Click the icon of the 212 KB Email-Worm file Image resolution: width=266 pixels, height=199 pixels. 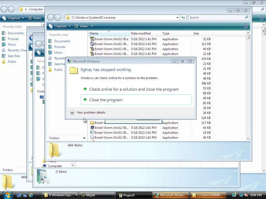tap(92, 44)
